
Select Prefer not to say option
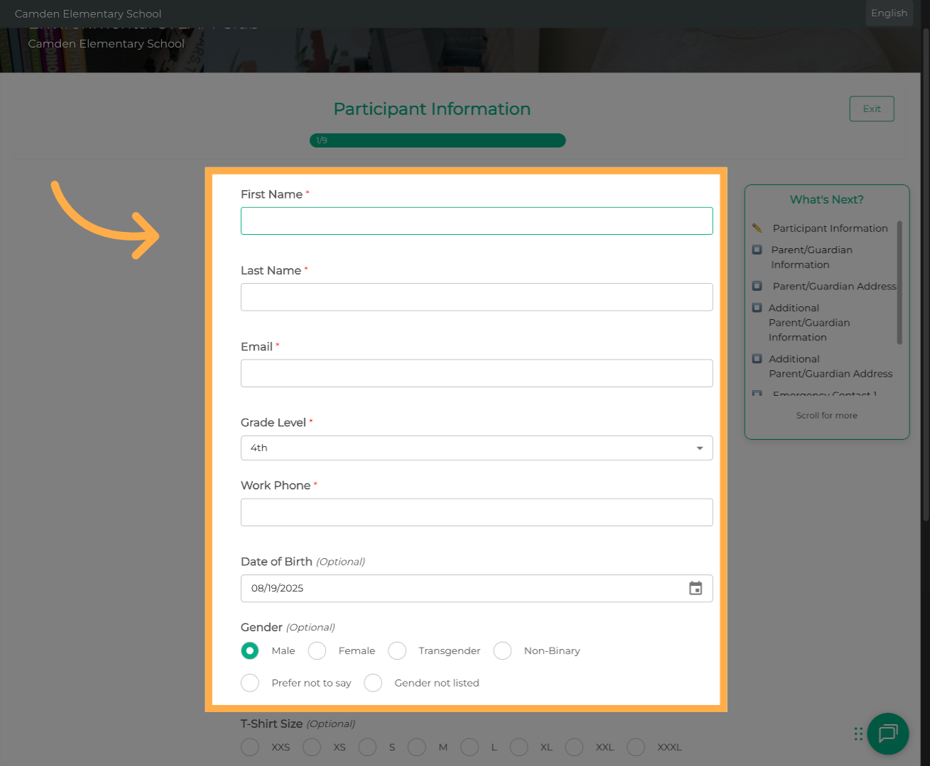[x=250, y=682]
